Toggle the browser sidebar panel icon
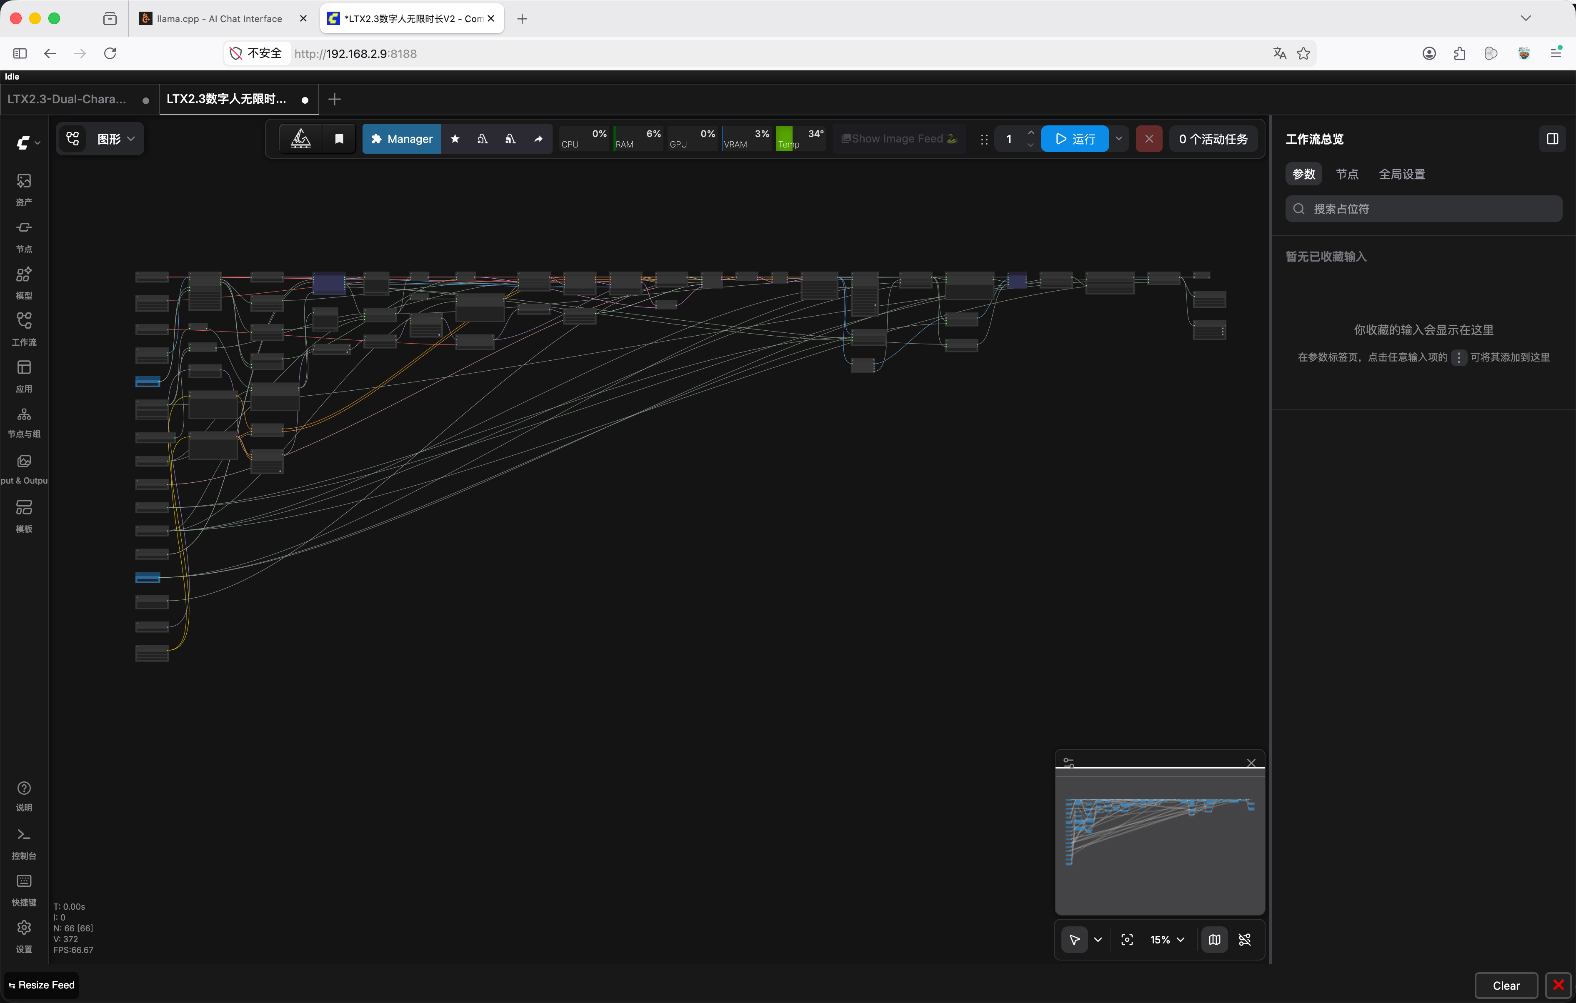The image size is (1576, 1003). 20,54
